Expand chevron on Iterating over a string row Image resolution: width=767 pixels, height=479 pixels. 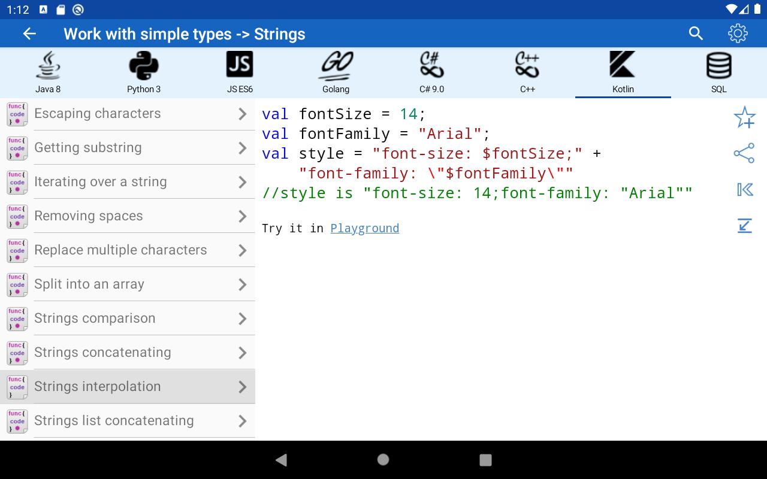tap(243, 182)
